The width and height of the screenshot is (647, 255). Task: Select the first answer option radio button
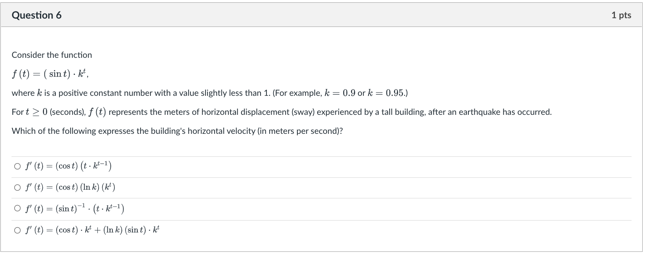(17, 166)
